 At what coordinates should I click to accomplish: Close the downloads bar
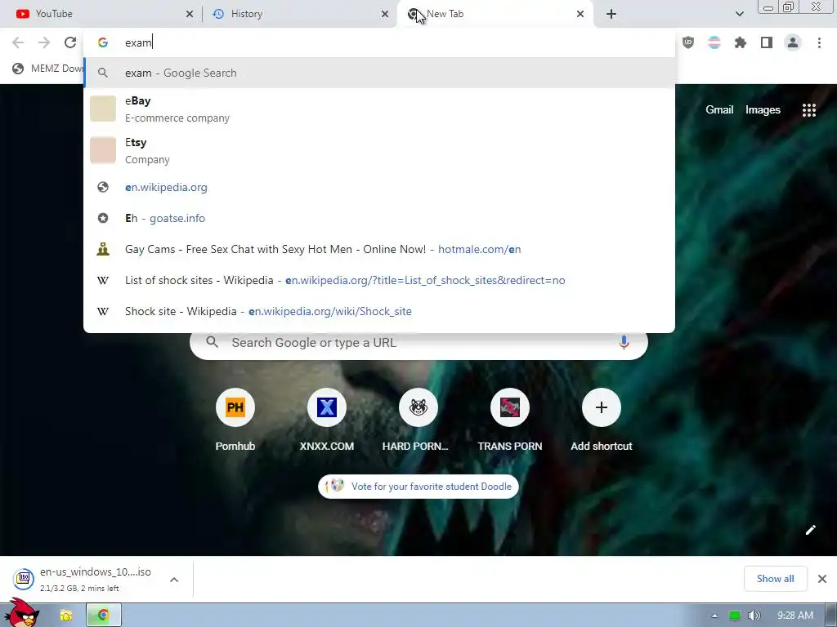coord(822,579)
